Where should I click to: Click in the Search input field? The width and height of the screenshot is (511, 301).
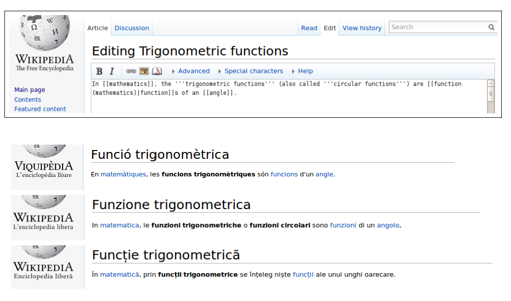(x=437, y=27)
